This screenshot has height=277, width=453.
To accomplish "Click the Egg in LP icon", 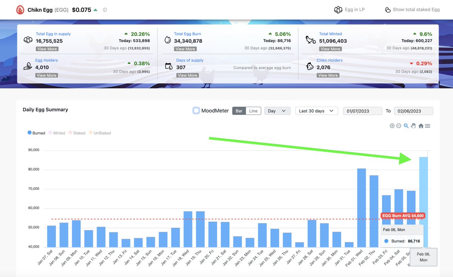I will [x=338, y=10].
